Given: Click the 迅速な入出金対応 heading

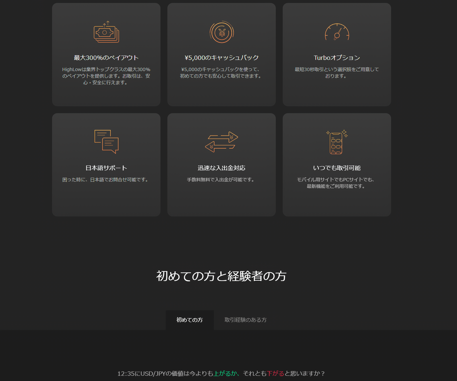Looking at the screenshot, I should click(221, 168).
